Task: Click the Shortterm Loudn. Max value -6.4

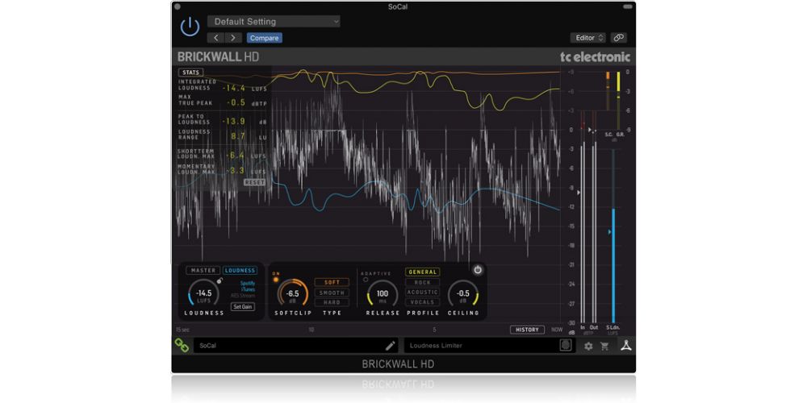Action: (x=235, y=155)
